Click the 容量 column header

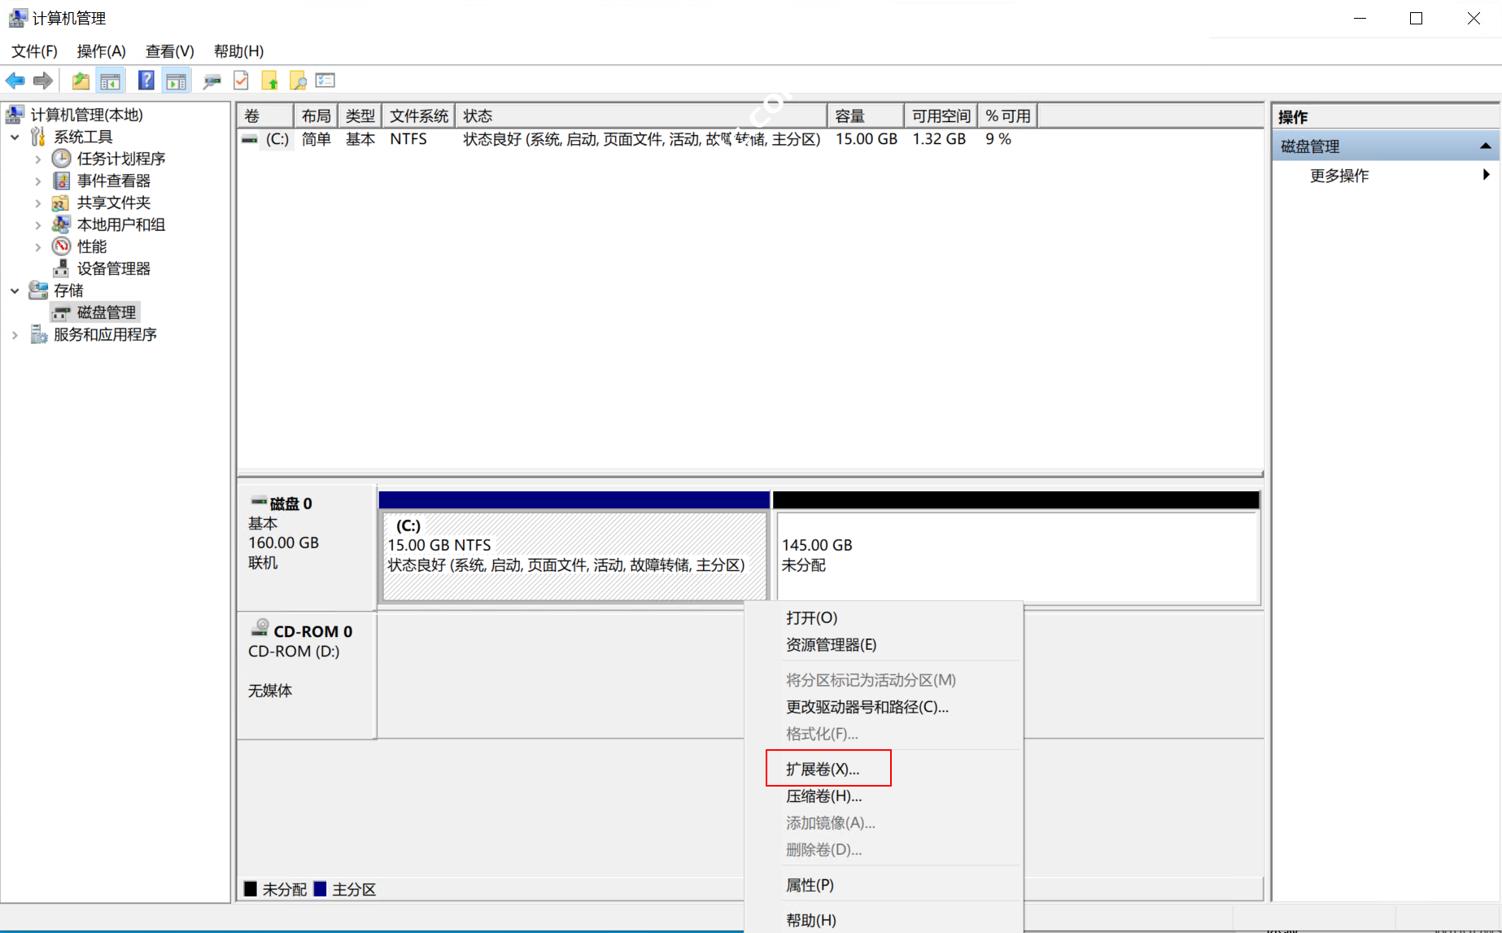pos(864,116)
